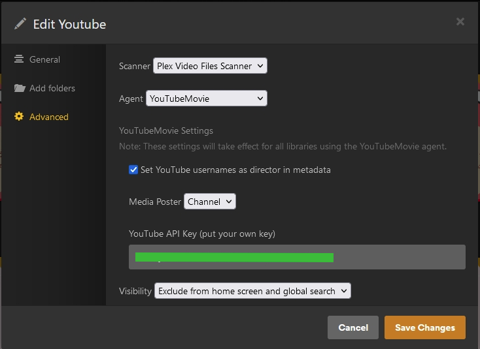Open the Scanner dropdown
The width and height of the screenshot is (480, 349).
[x=210, y=66]
